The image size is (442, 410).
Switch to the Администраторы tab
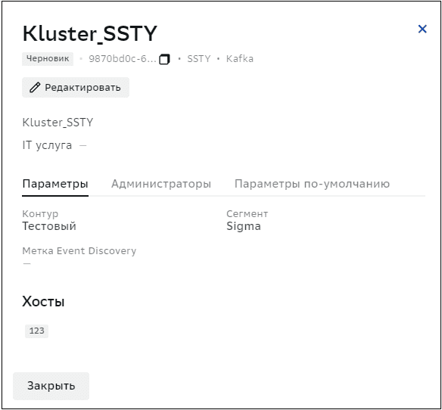pos(161,184)
